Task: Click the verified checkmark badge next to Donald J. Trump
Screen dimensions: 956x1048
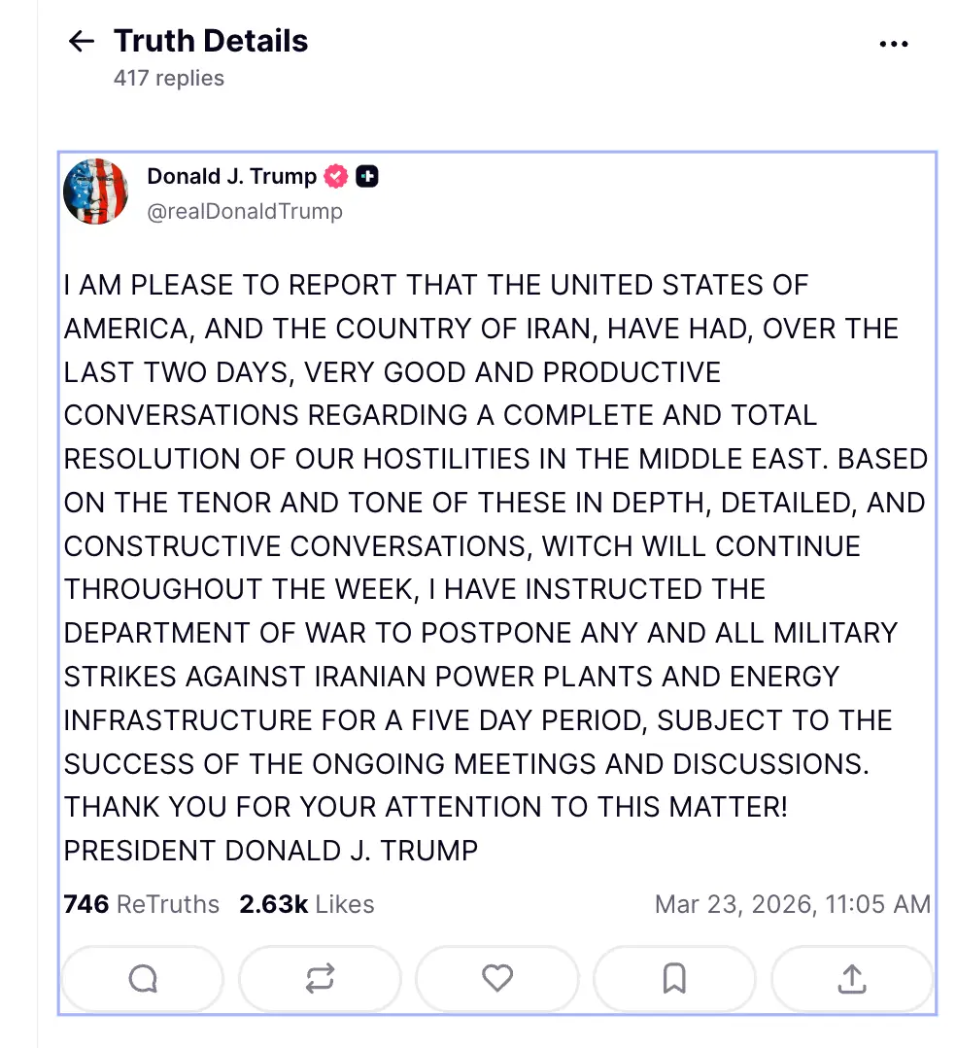Action: (x=335, y=176)
